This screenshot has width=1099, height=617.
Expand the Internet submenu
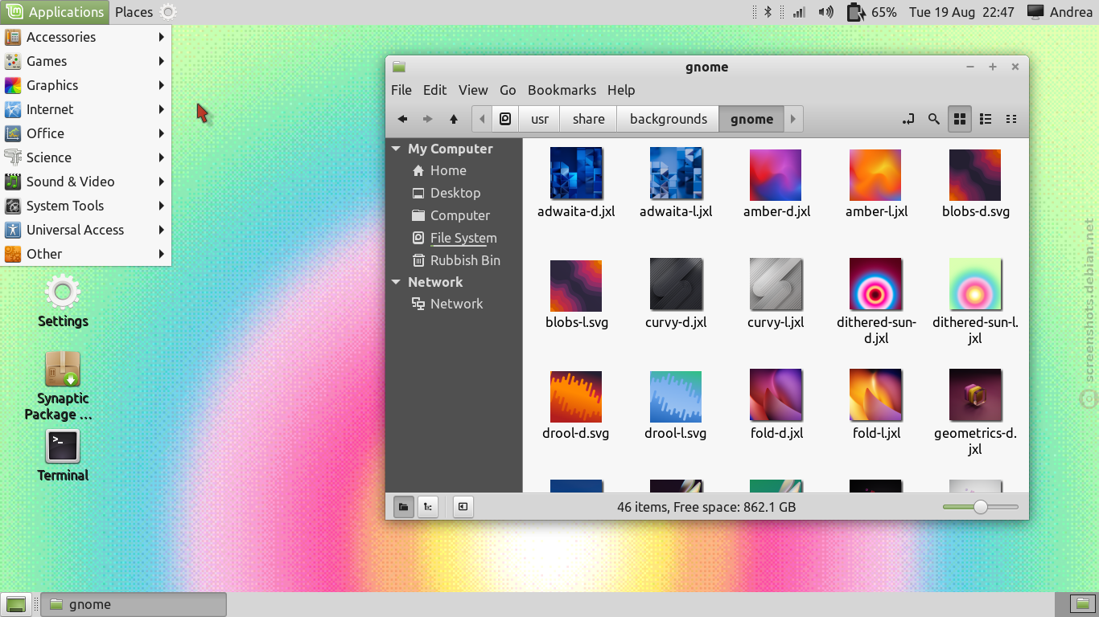pos(86,109)
